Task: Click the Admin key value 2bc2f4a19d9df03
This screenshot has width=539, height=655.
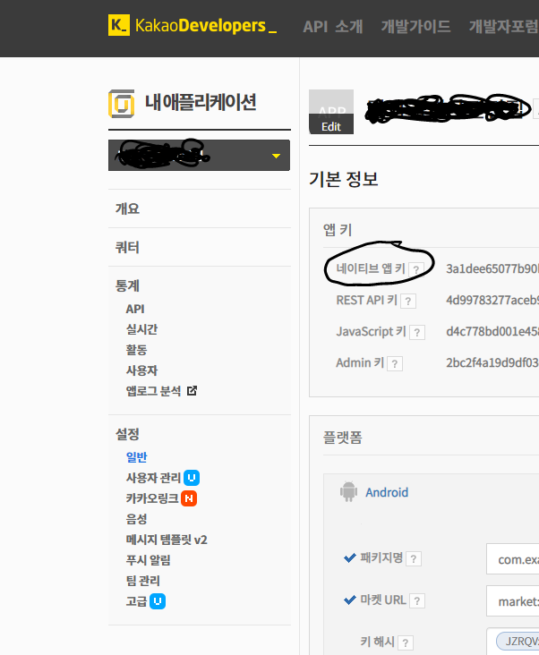Action: point(492,362)
